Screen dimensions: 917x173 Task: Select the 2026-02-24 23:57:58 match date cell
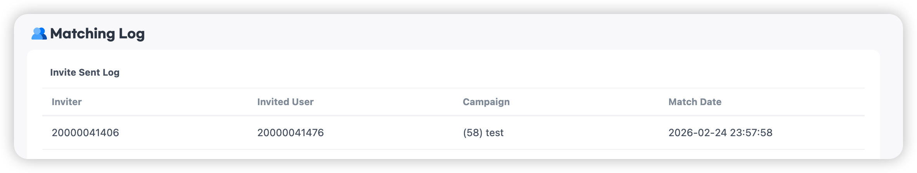[720, 133]
